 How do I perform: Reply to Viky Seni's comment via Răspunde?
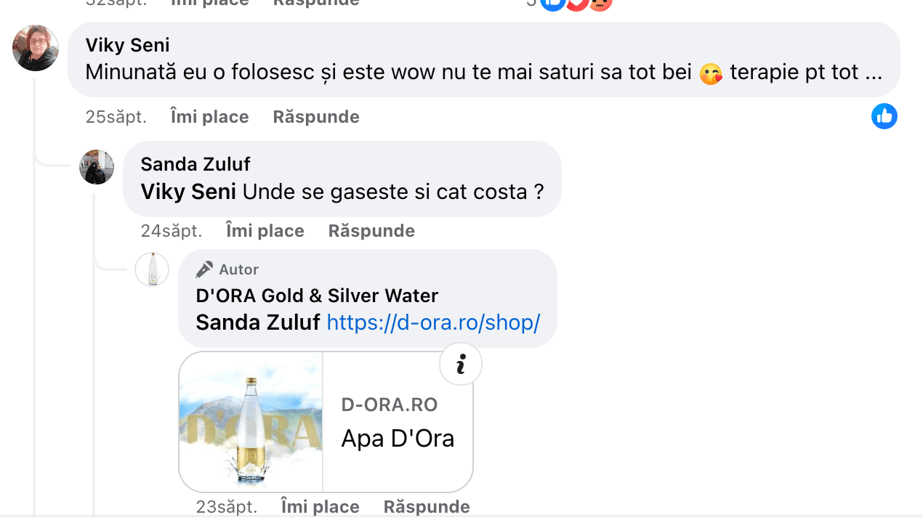(316, 117)
